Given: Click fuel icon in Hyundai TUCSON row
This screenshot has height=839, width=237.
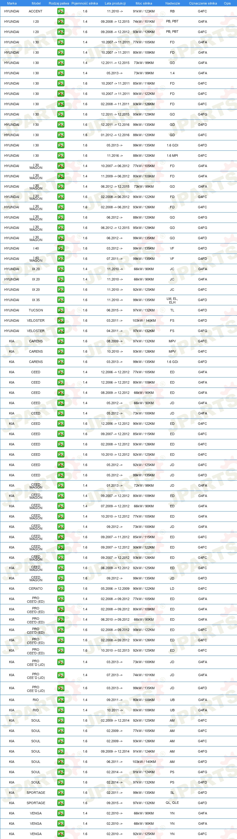Looking at the screenshot, I should [61, 310].
